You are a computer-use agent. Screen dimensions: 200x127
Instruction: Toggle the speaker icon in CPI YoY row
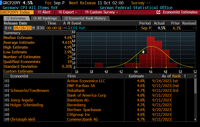click(x=65, y=28)
